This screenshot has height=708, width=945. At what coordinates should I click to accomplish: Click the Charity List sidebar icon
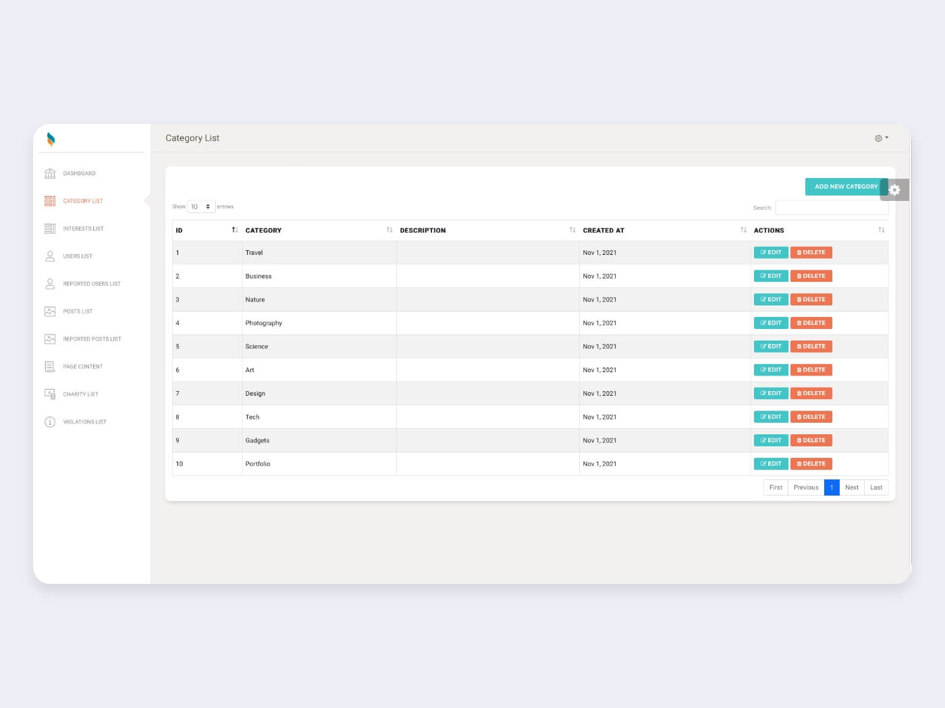click(50, 394)
